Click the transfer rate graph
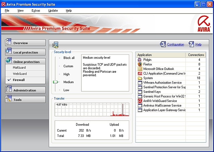This screenshot has width=214, height=152. (92, 109)
